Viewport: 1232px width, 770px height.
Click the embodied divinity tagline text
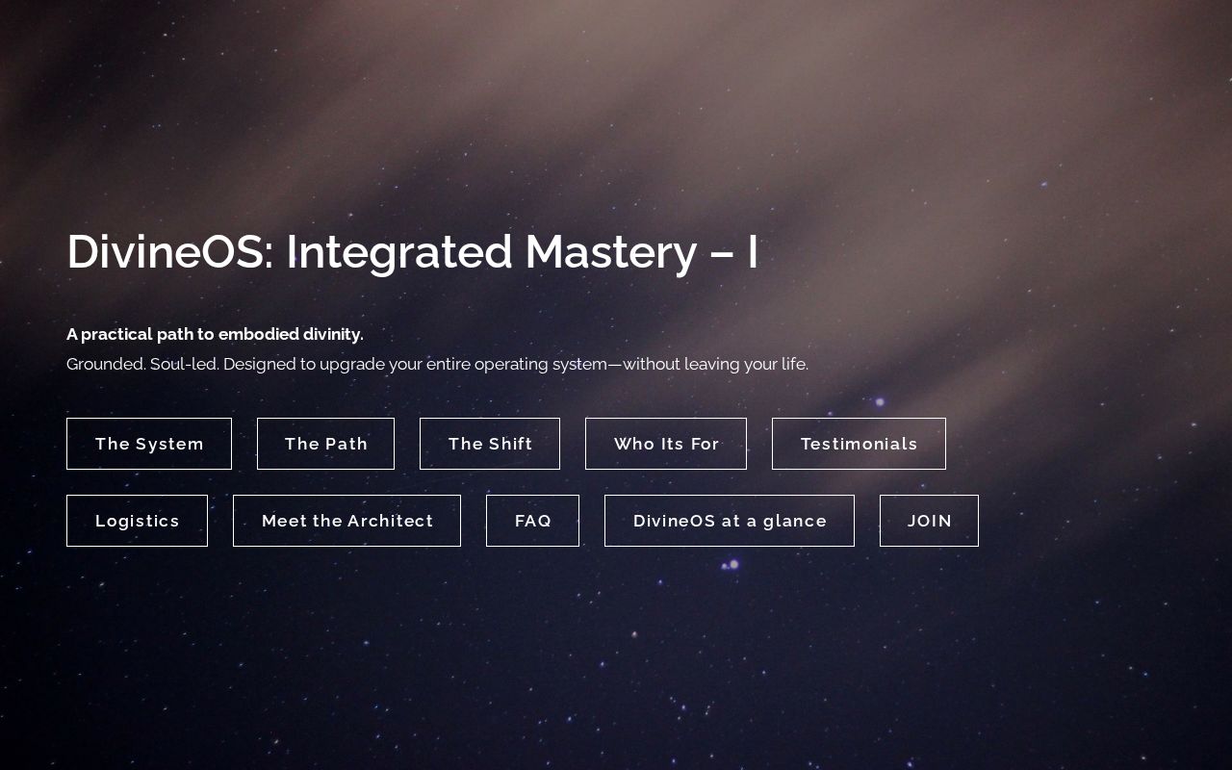(x=215, y=334)
